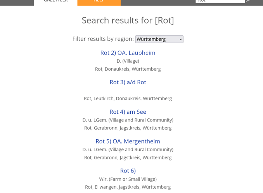
Task: Click the Gerabronn location line under Rot 5
Action: point(128,157)
